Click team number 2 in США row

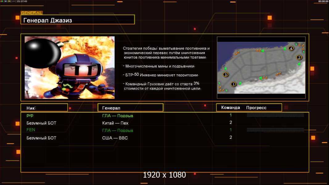click(x=231, y=137)
